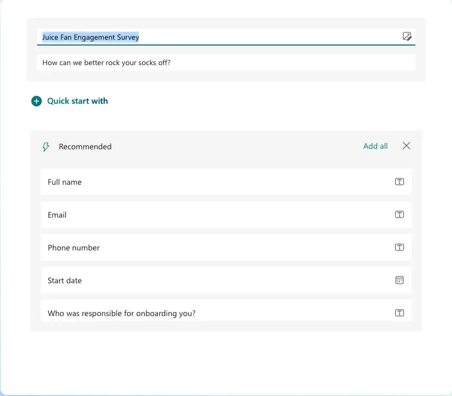Select the text field icon beside Full name
This screenshot has width=452, height=396.
(399, 182)
